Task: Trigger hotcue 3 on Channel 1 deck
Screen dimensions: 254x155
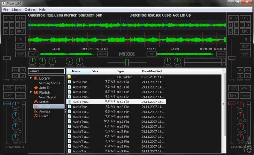Action: pyautogui.click(x=18, y=25)
